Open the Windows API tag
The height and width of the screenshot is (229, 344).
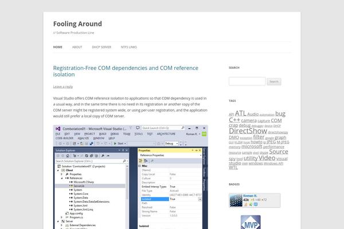point(273,164)
